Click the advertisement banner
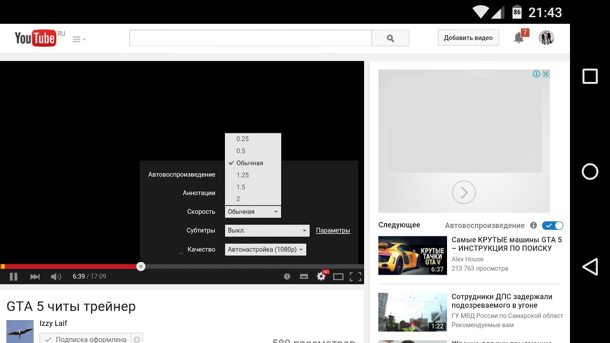This screenshot has height=343, width=610. tap(464, 141)
